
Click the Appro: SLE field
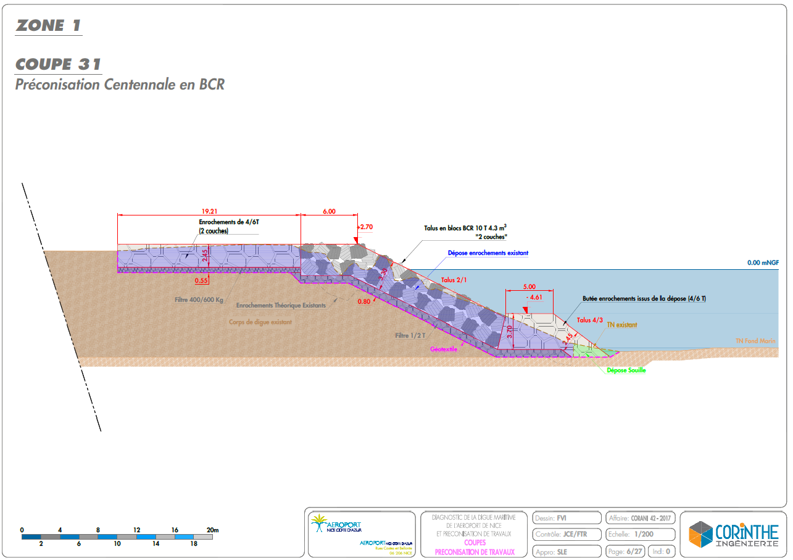(567, 551)
